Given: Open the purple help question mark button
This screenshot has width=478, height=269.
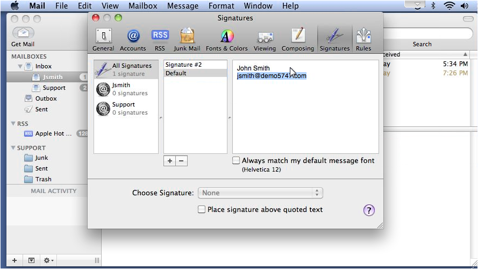Looking at the screenshot, I should [369, 210].
